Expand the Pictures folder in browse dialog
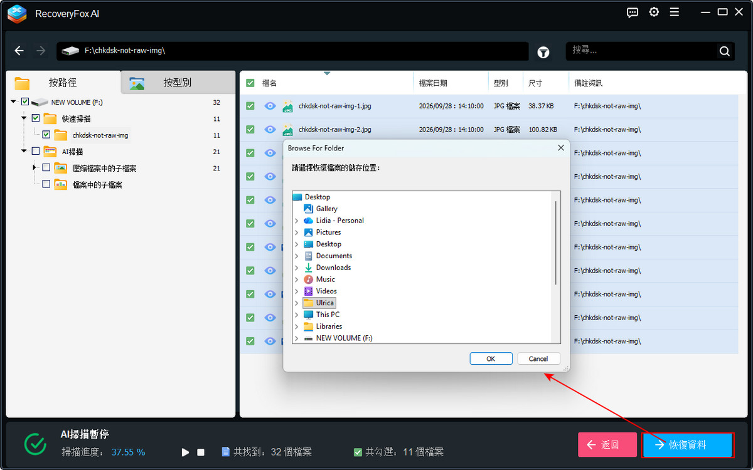 [297, 232]
